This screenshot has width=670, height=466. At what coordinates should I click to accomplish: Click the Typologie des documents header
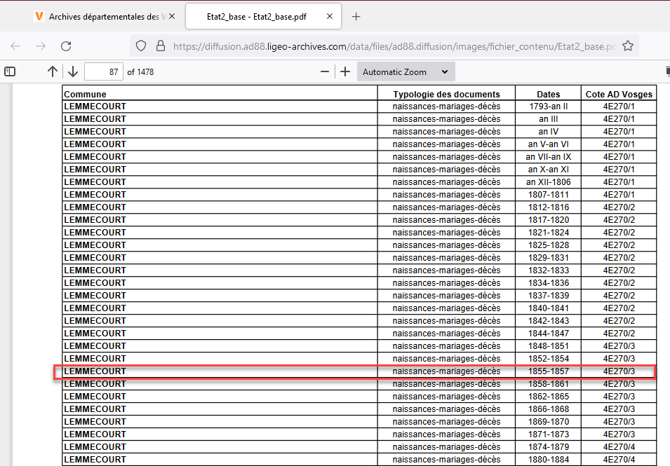pyautogui.click(x=446, y=95)
